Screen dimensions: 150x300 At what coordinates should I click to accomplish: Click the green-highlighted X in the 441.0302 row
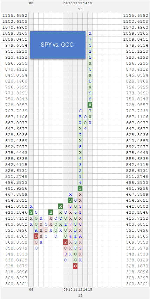point(61,206)
